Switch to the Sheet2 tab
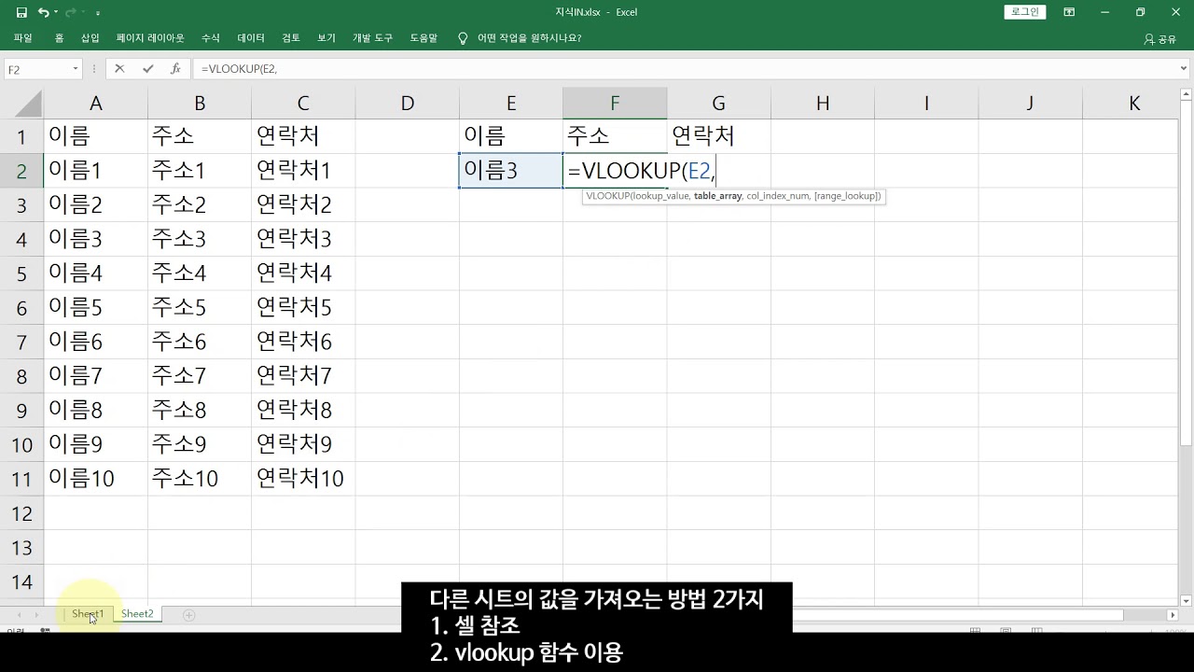Screen dimensions: 1194x672 pyautogui.click(x=137, y=614)
